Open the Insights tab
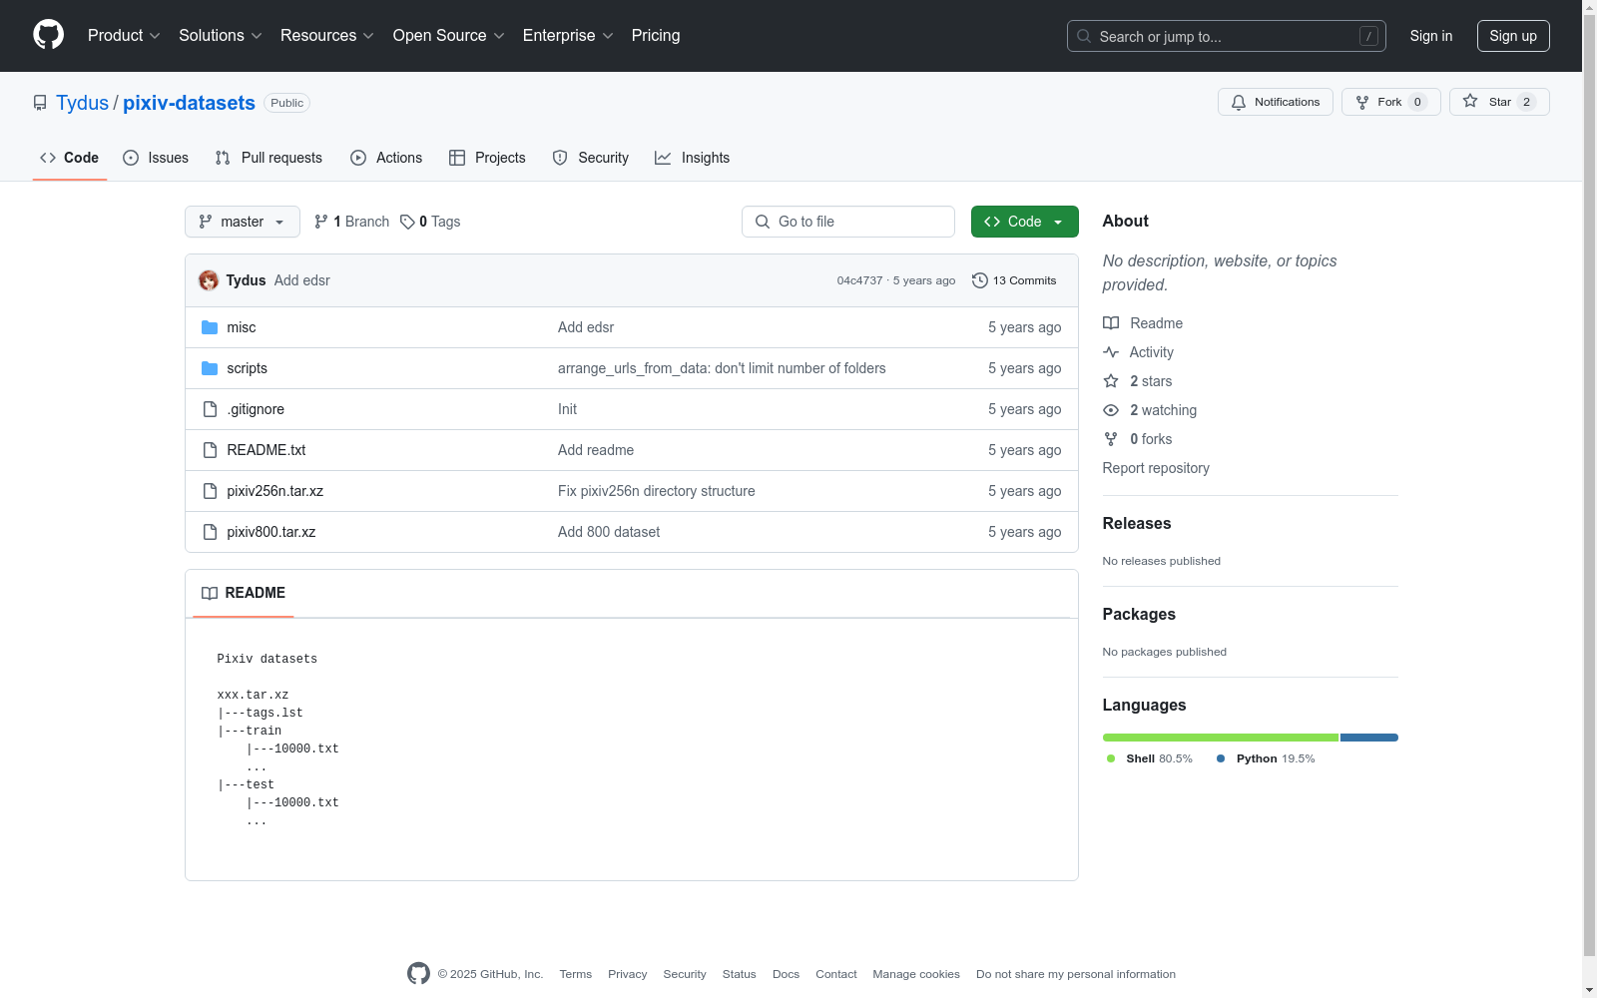Image resolution: width=1597 pixels, height=998 pixels. point(693,158)
